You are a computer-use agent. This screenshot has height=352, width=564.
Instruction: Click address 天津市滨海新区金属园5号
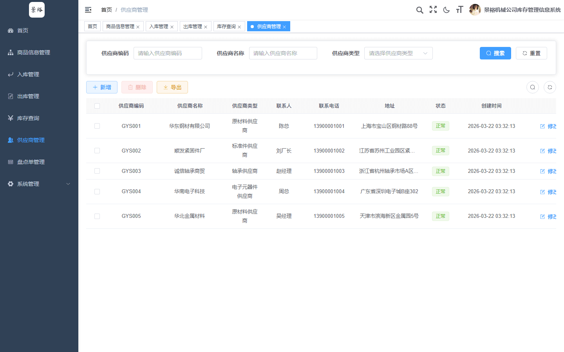[x=389, y=216]
